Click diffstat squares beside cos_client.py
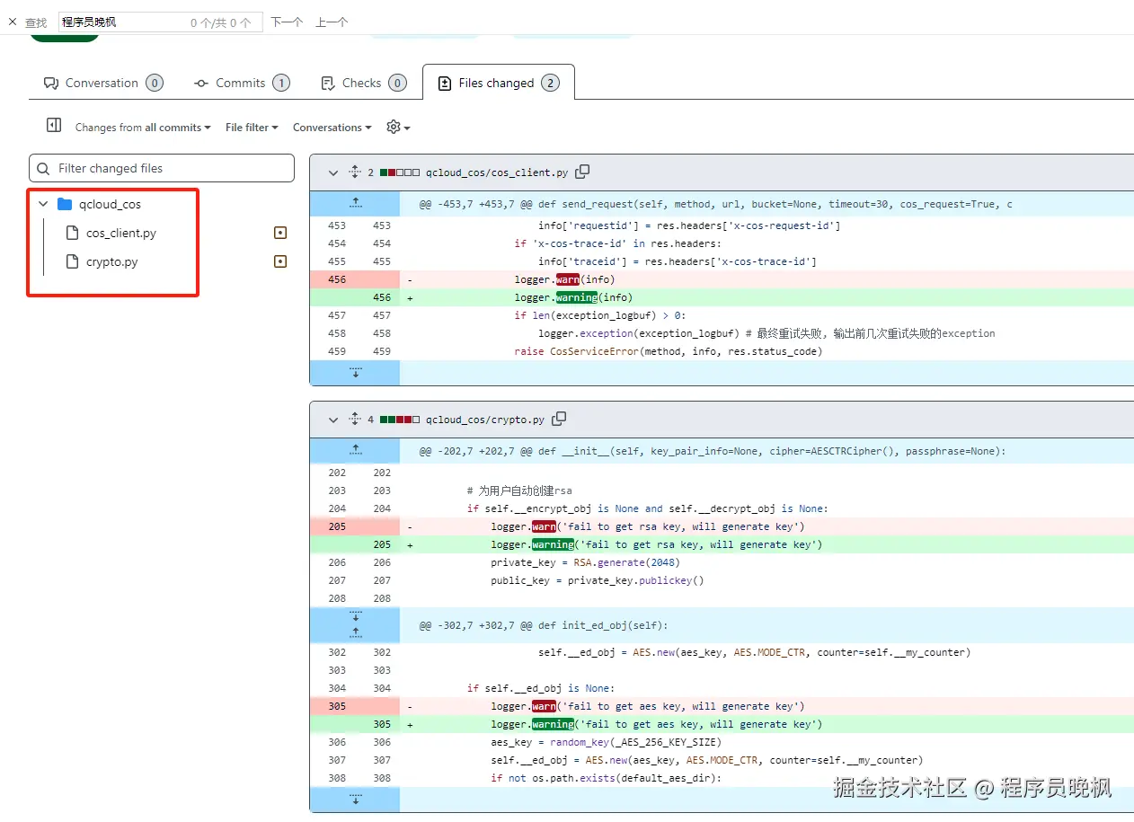 click(400, 172)
